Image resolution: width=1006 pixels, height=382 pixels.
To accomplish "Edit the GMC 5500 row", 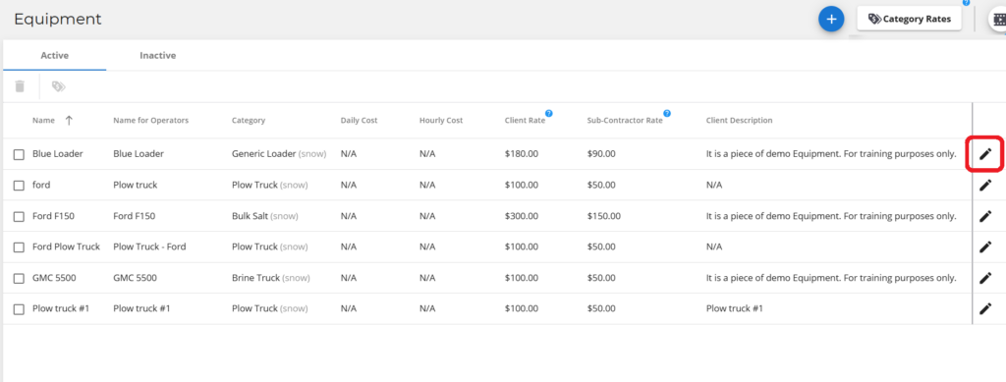I will (x=984, y=278).
